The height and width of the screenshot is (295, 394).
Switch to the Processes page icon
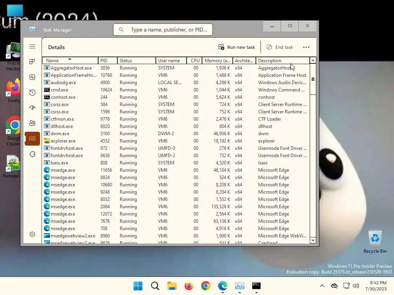click(x=32, y=62)
